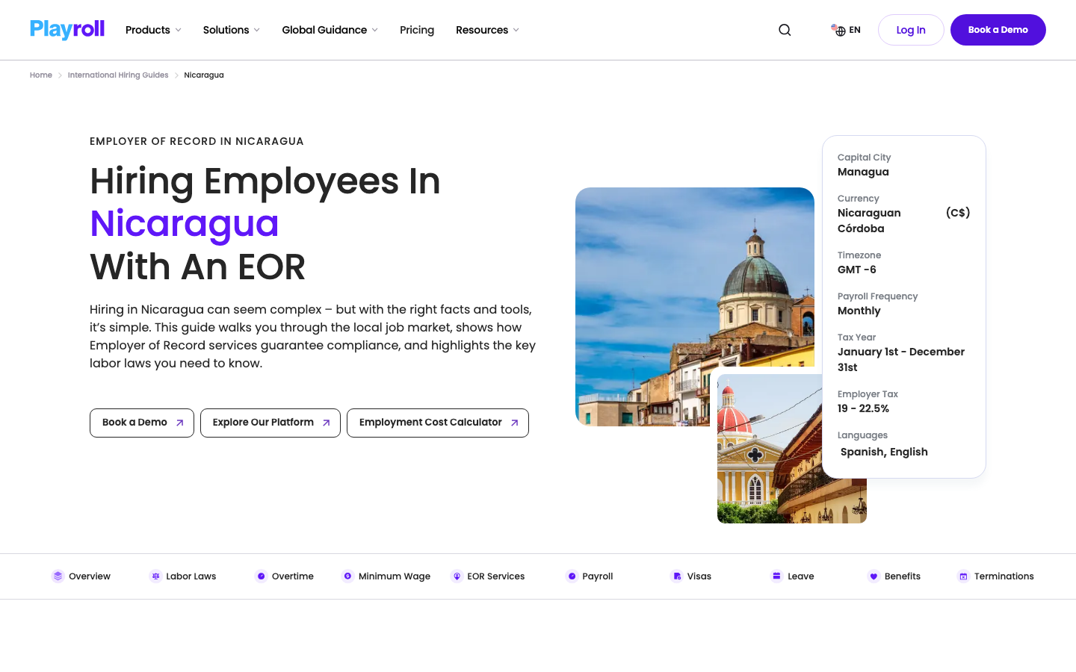This screenshot has height=672, width=1076.
Task: Jump to the Benefits section
Action: [x=894, y=576]
